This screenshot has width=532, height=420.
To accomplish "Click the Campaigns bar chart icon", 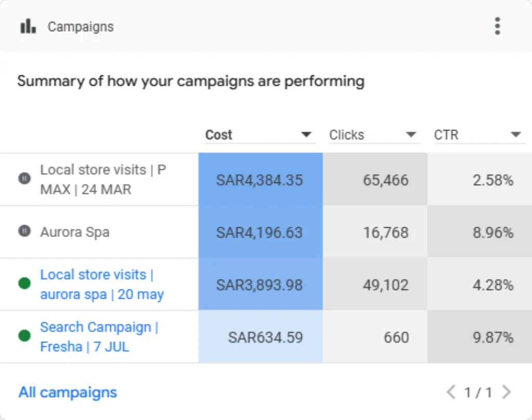I will pos(28,26).
